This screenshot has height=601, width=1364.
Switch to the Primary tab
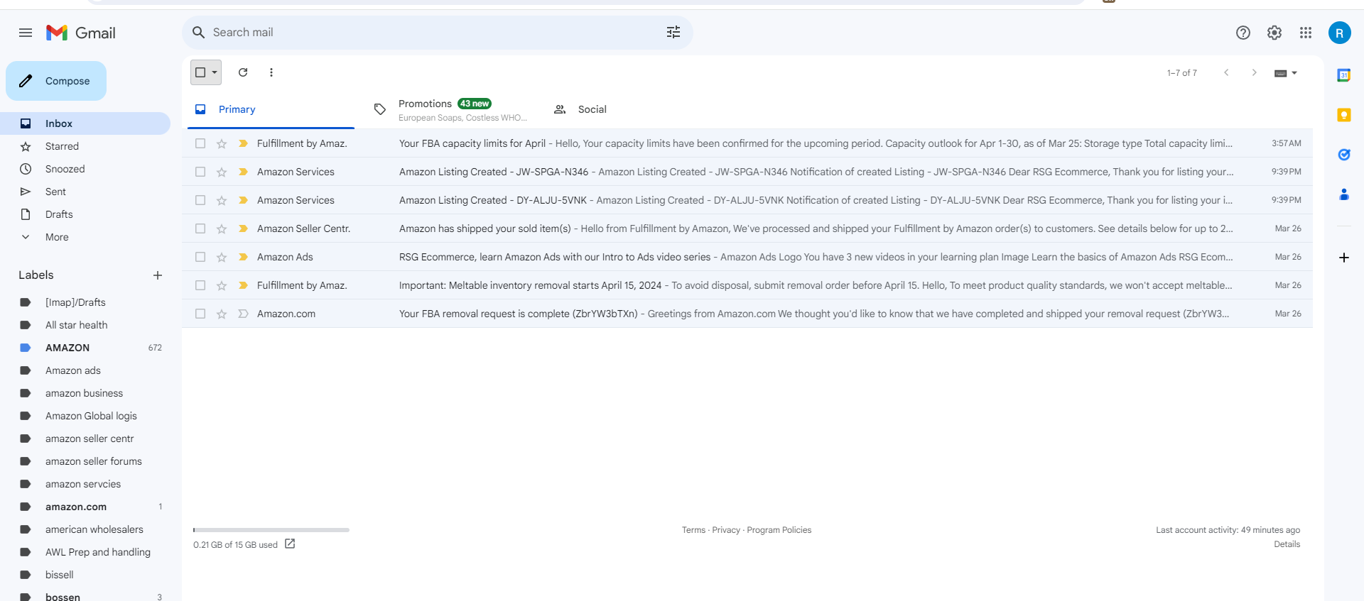point(271,109)
